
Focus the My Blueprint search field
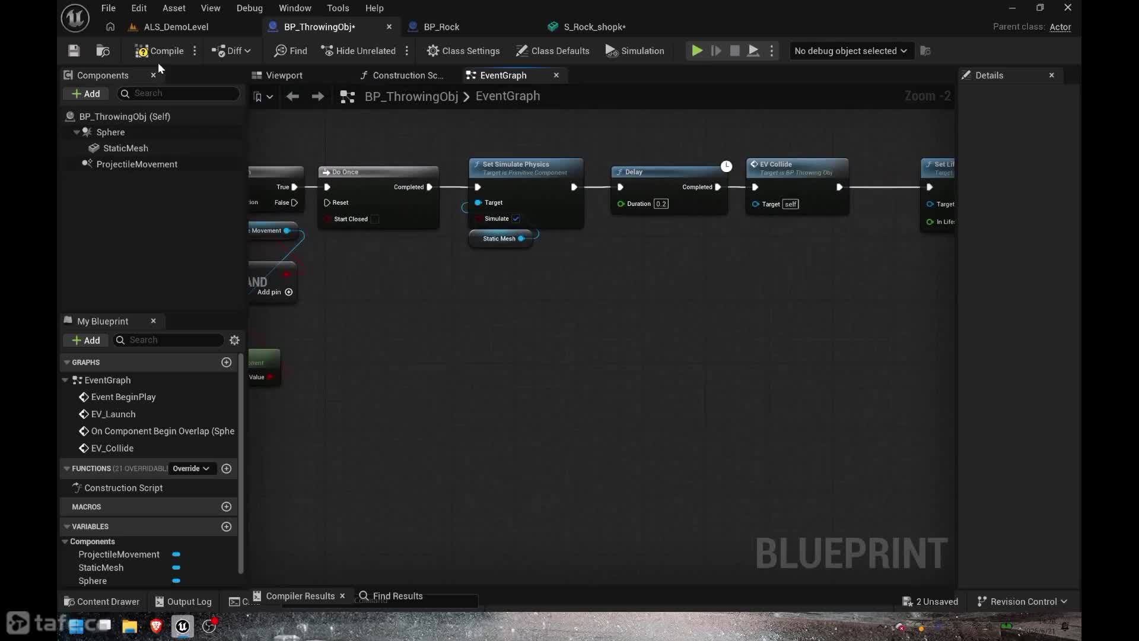168,340
